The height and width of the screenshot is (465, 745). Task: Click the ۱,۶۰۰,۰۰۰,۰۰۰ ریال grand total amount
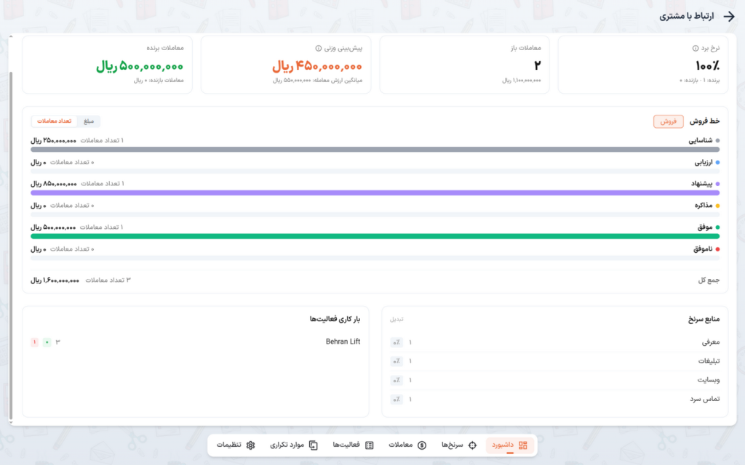pos(55,280)
